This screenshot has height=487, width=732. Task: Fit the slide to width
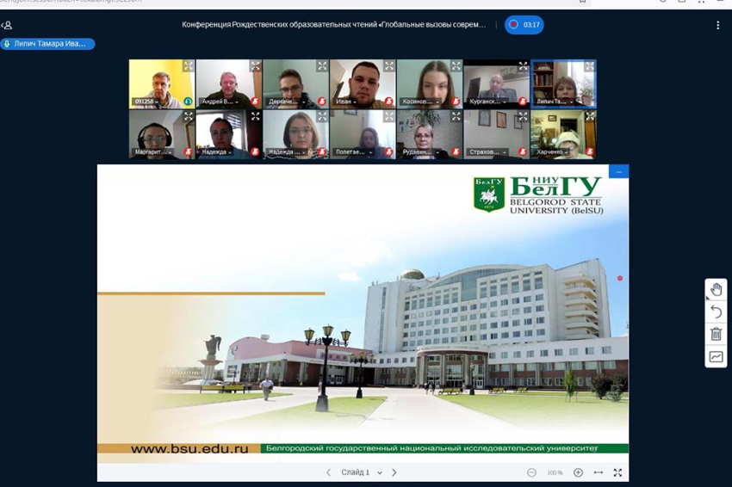599,472
